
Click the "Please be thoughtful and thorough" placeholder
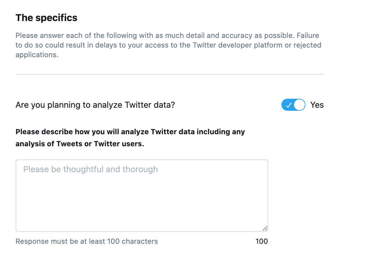click(90, 169)
